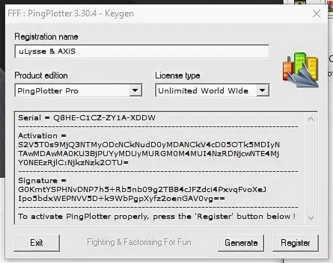Viewport: 333px width, 263px height.
Task: Open the License type combo box
Action: [212, 90]
